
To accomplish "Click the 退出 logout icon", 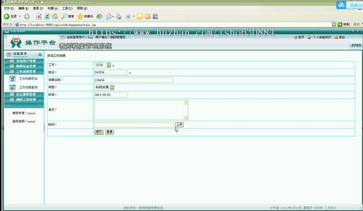I will point(336,37).
